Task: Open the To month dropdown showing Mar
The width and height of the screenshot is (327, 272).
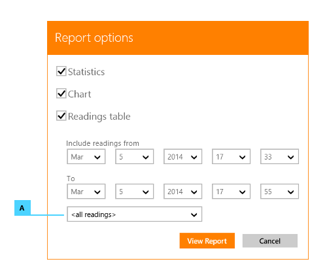Action: [x=86, y=192]
